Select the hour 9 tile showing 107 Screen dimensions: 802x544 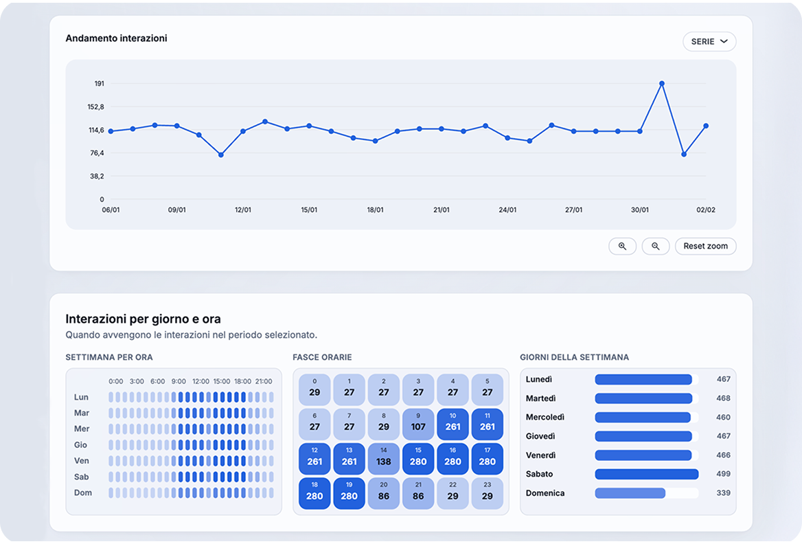[418, 422]
